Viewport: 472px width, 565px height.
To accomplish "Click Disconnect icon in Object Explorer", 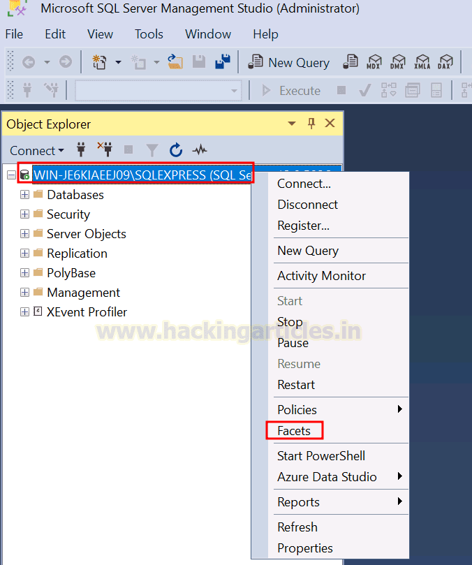I will tap(105, 149).
